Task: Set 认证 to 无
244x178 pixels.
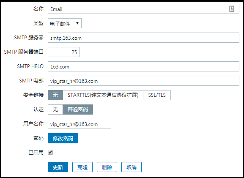Action: tap(55, 110)
